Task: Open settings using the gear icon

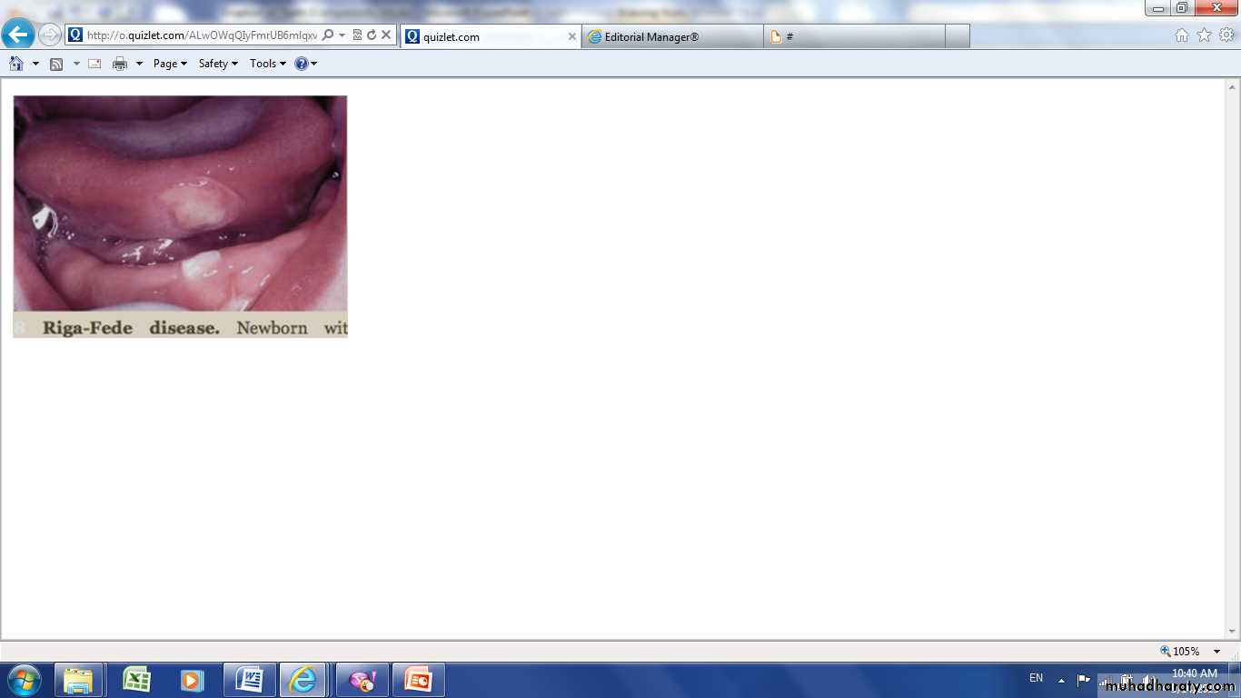Action: (x=1226, y=35)
